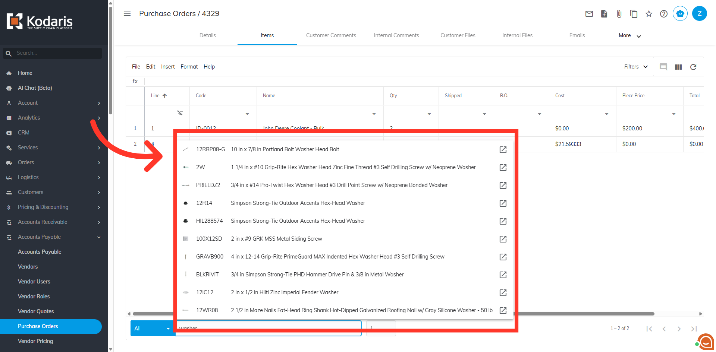
Task: Open external link for 12R14
Action: [503, 203]
